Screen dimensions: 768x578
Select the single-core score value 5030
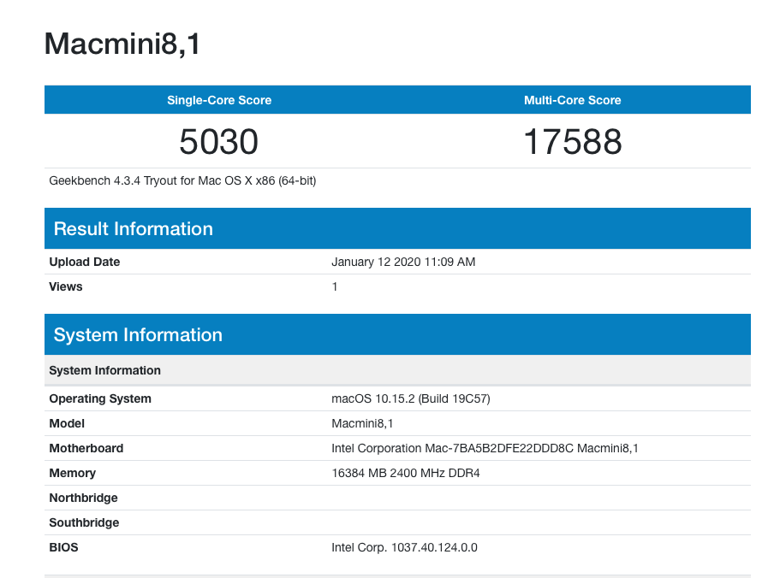pyautogui.click(x=218, y=142)
